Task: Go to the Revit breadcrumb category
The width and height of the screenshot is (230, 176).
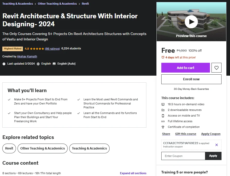Action: click(85, 4)
